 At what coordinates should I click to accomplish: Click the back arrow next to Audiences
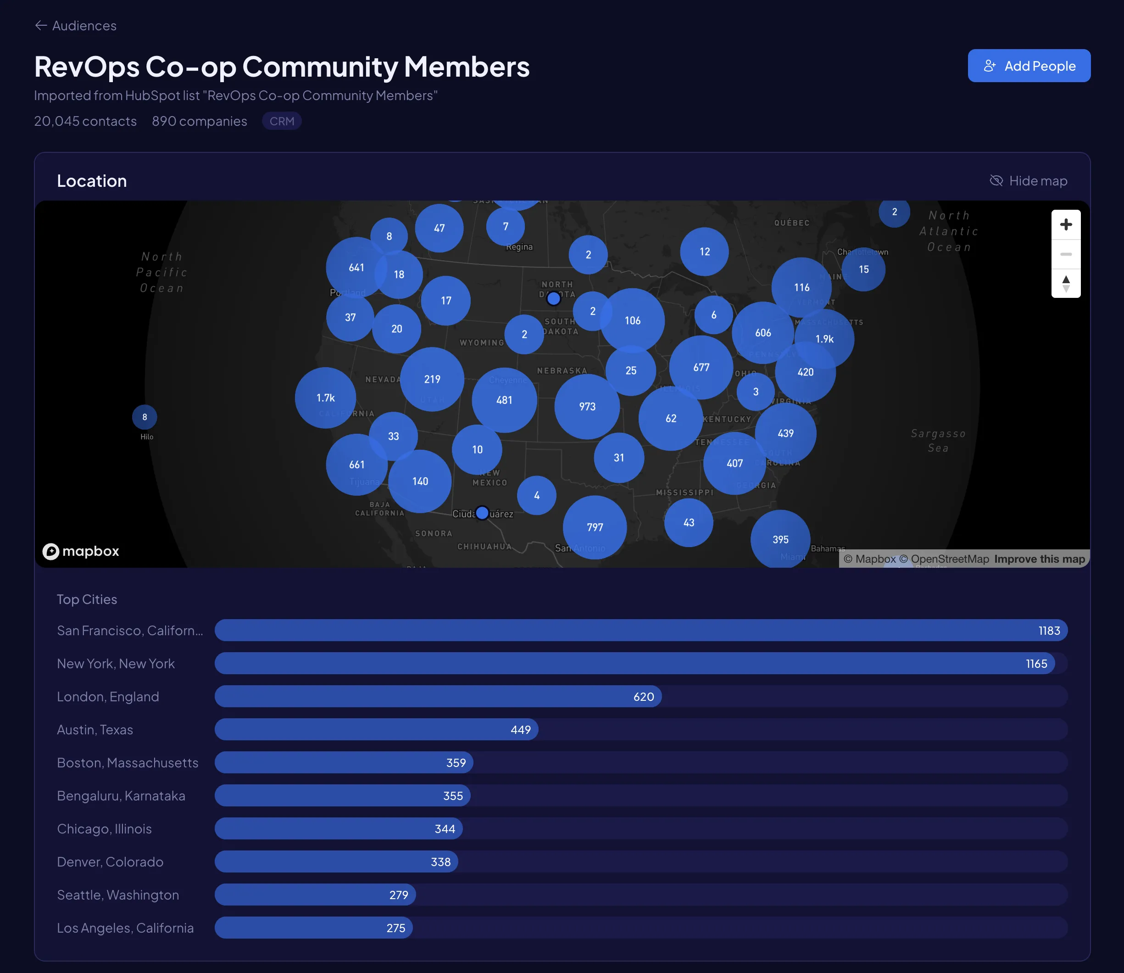click(x=41, y=25)
